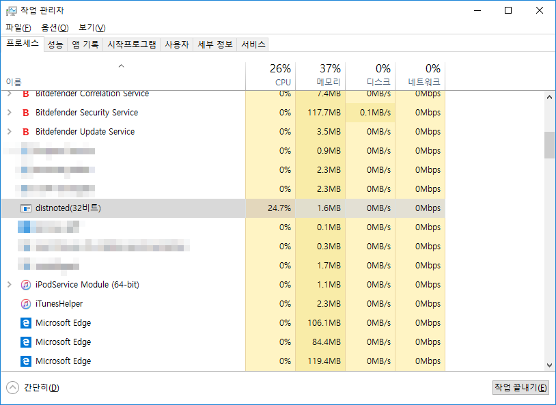Image resolution: width=556 pixels, height=405 pixels.
Task: Click the vertical scrollbar down arrow
Action: (x=549, y=365)
